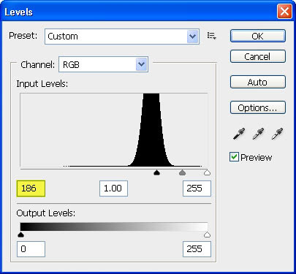The height and width of the screenshot is (274, 296).
Task: Click the output black level slider
Action: tap(21, 235)
